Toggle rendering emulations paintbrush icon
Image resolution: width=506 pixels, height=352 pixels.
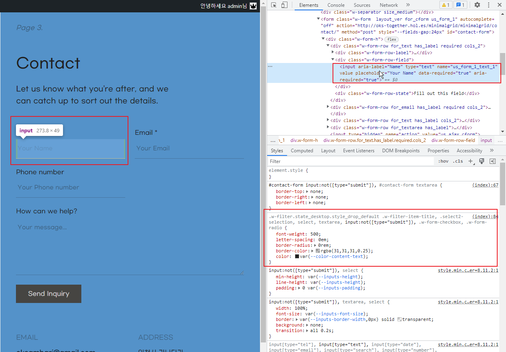[482, 161]
